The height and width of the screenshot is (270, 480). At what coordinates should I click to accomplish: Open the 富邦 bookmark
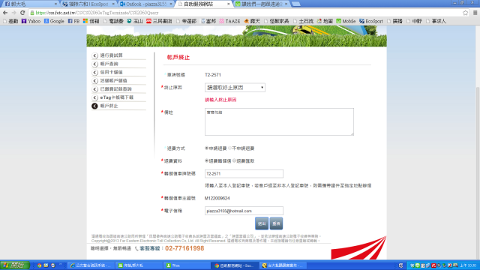208,21
